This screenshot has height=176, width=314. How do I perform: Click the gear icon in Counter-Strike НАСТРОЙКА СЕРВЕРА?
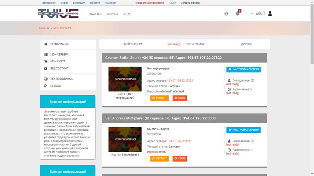[x=230, y=69]
